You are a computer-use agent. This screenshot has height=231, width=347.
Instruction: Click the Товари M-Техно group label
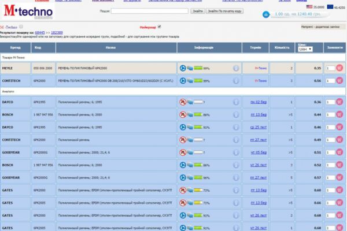[x=13, y=58]
